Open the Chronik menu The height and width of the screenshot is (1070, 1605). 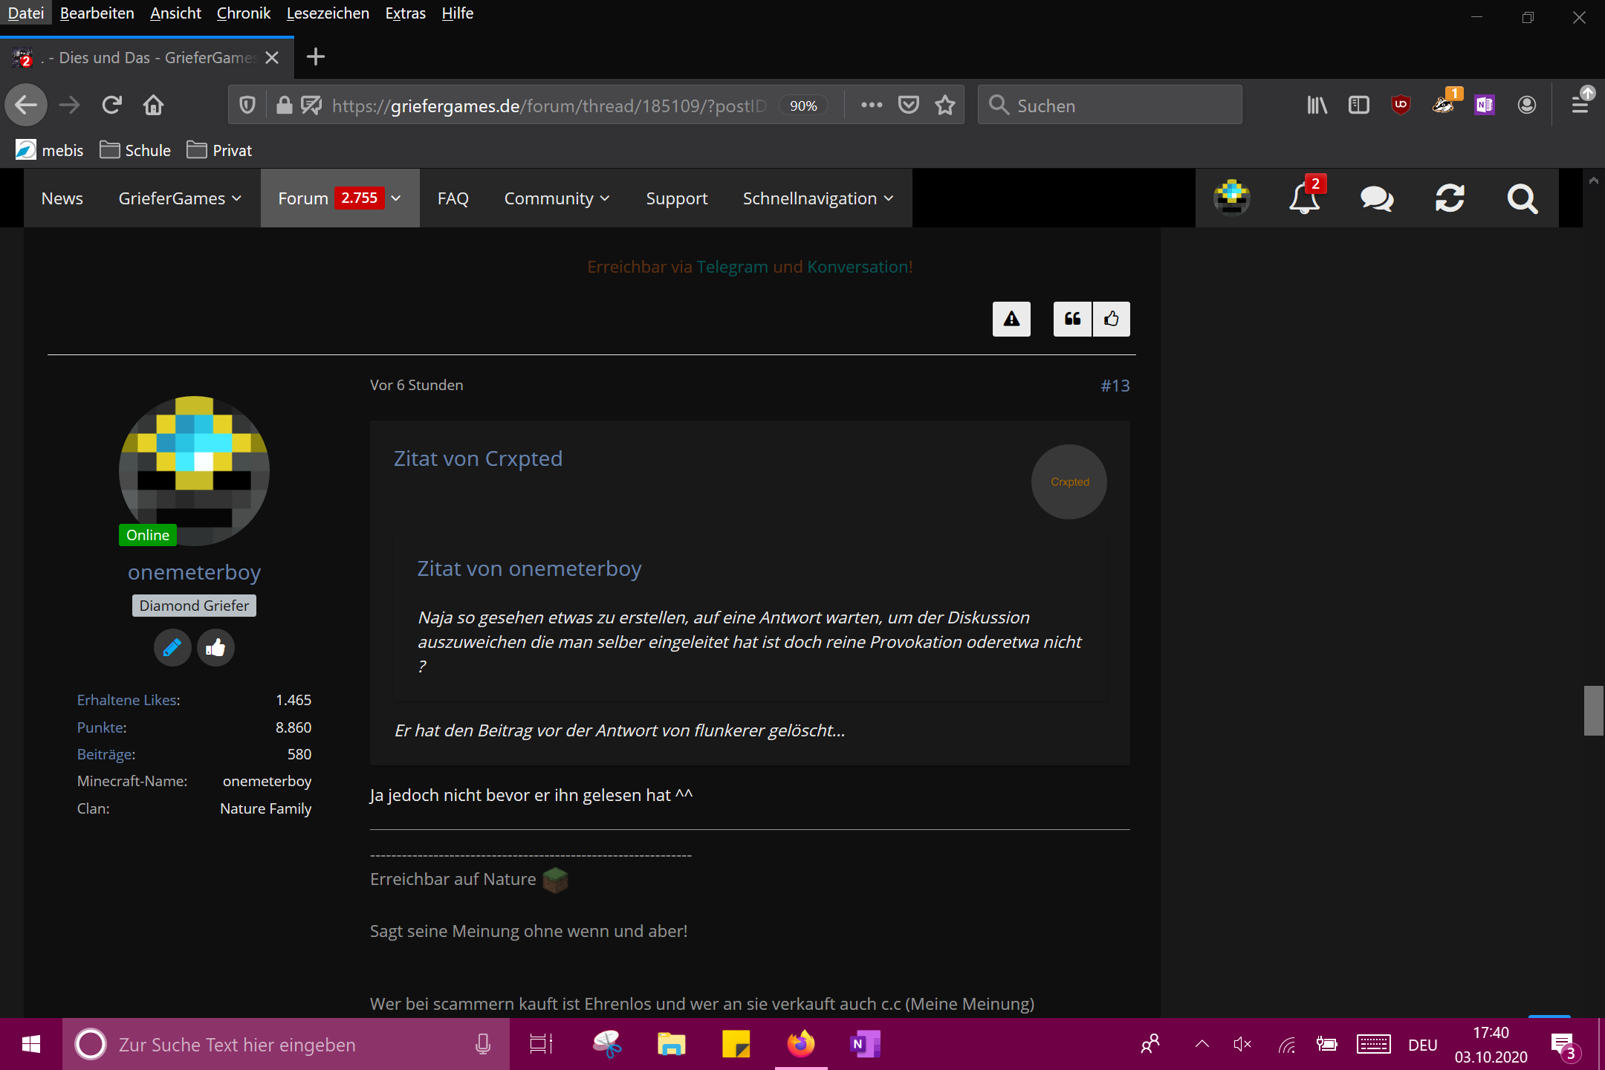[243, 13]
